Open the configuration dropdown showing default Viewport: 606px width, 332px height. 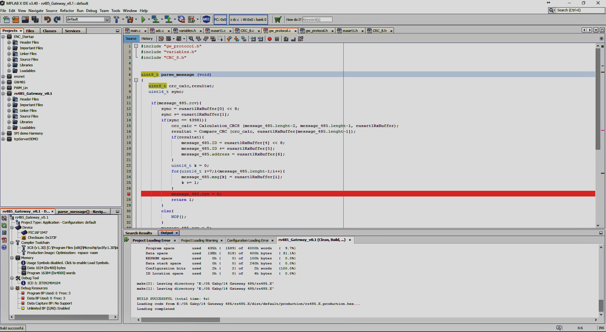point(107,19)
